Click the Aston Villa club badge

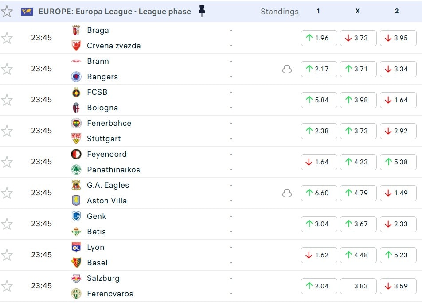76,201
